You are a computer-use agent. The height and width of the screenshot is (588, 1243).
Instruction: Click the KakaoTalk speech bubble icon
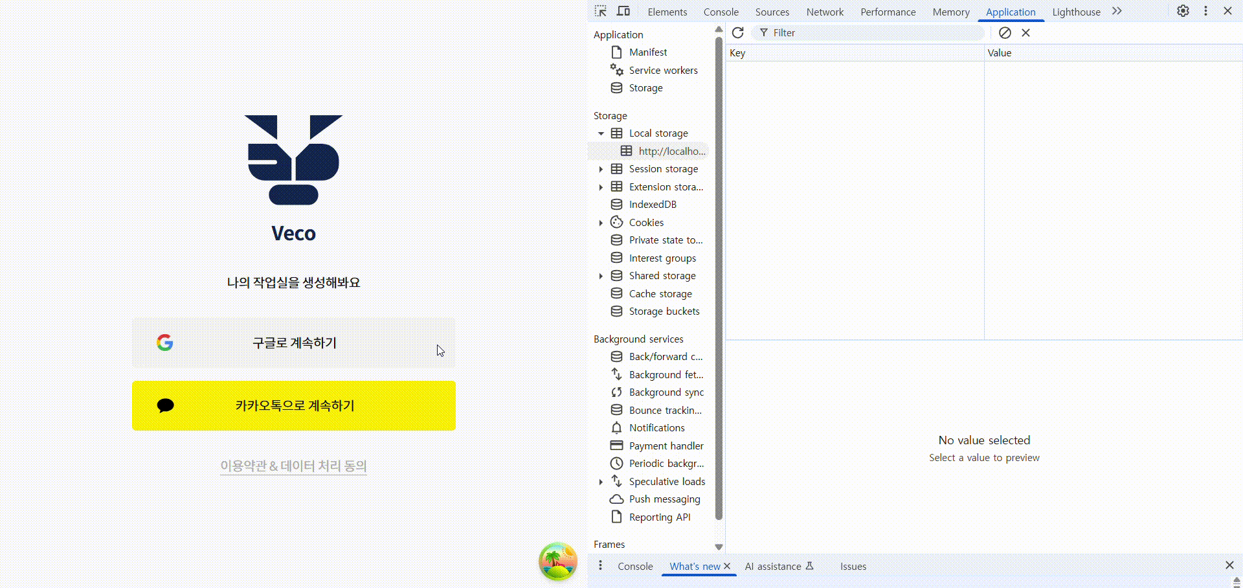pyautogui.click(x=165, y=405)
